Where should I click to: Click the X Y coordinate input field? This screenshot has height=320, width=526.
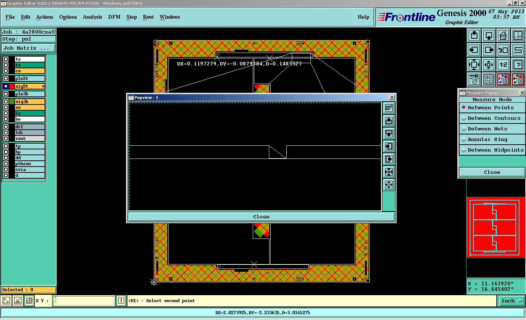[x=84, y=301]
